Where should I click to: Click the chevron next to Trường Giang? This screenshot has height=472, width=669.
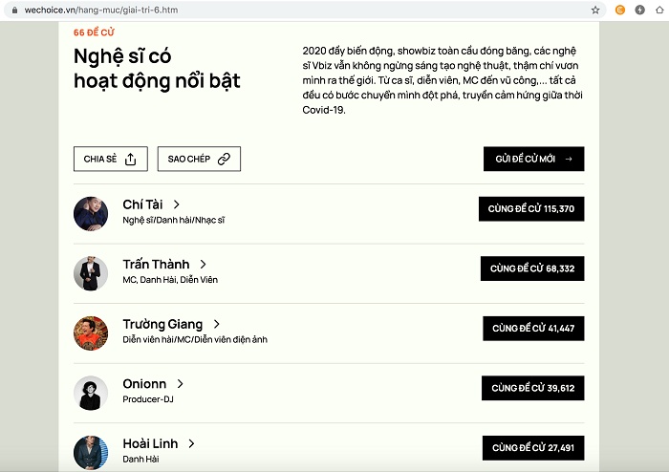[217, 324]
